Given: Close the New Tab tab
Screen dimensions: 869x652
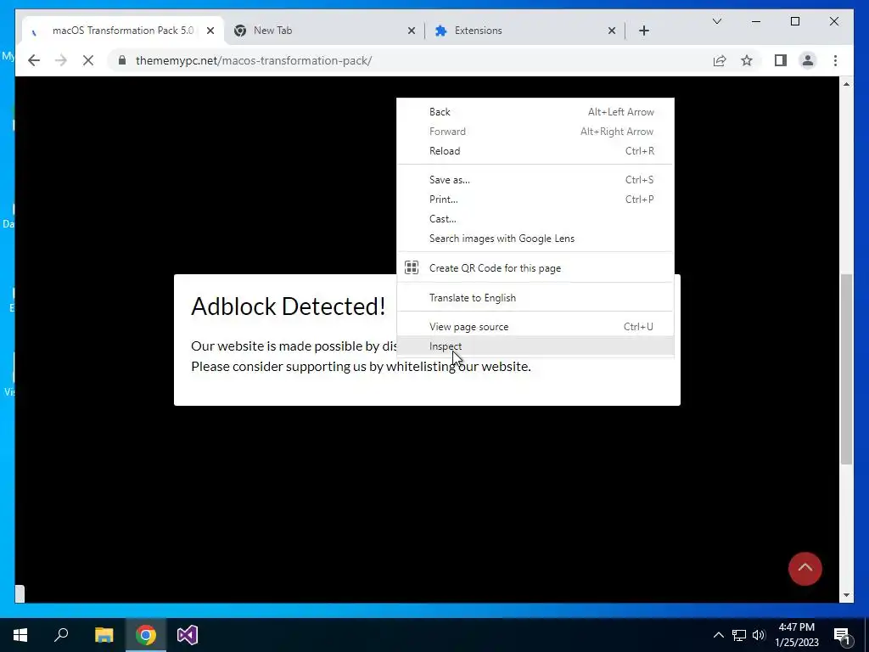Looking at the screenshot, I should pos(412,31).
